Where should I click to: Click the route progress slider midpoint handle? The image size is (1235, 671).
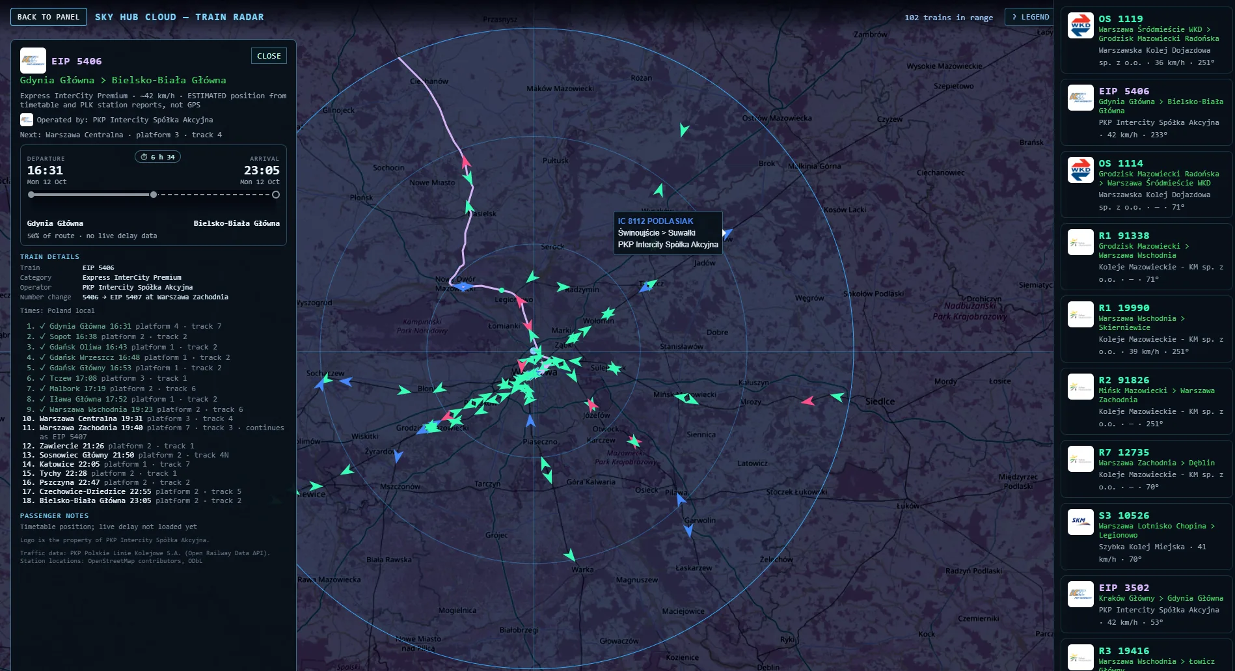[x=154, y=195]
